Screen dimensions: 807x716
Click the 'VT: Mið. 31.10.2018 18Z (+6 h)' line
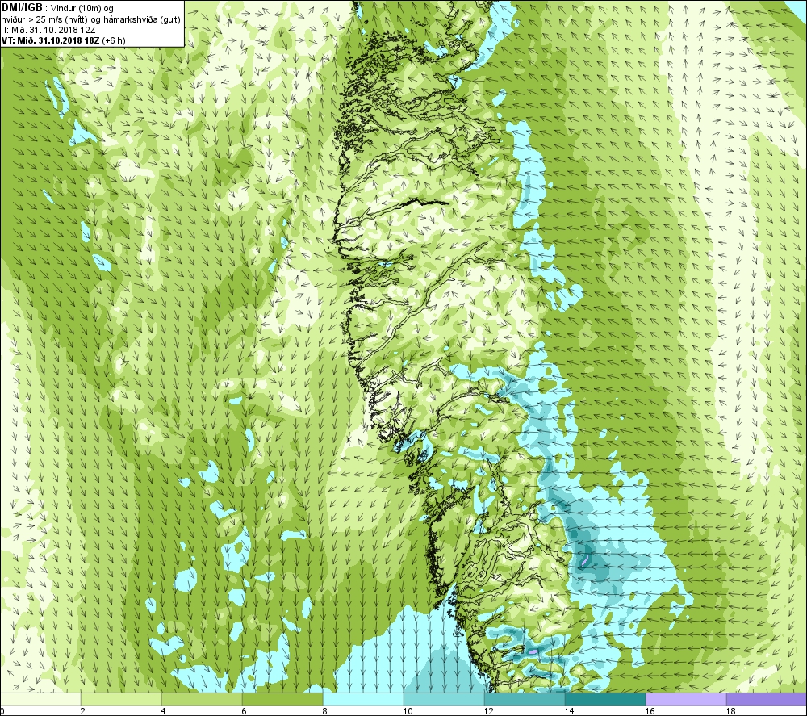63,40
